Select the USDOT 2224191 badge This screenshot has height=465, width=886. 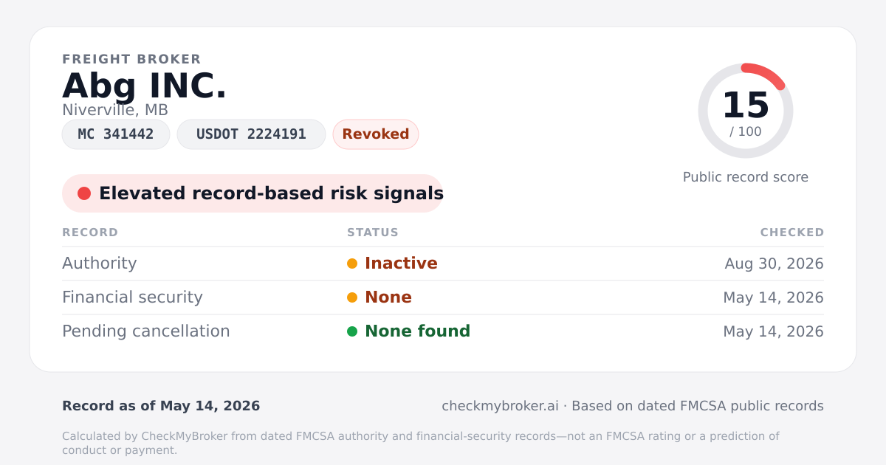click(x=251, y=134)
